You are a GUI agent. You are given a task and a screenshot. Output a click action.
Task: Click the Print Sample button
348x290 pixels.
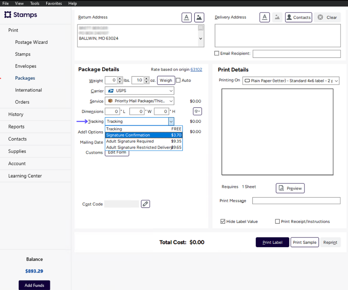(305, 242)
